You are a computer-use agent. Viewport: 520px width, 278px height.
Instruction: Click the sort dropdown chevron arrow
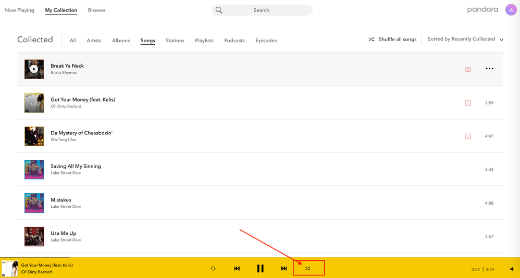(502, 40)
